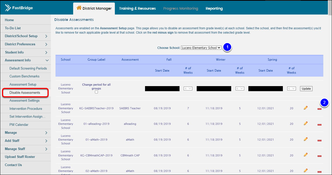Image resolution: width=332 pixels, height=175 pixels.
Task: Click the Spring start date field
Action: click(265, 89)
